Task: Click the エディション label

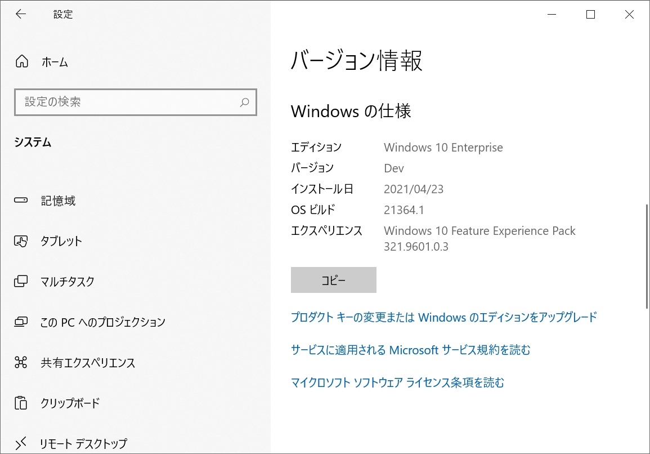Action: pos(316,148)
